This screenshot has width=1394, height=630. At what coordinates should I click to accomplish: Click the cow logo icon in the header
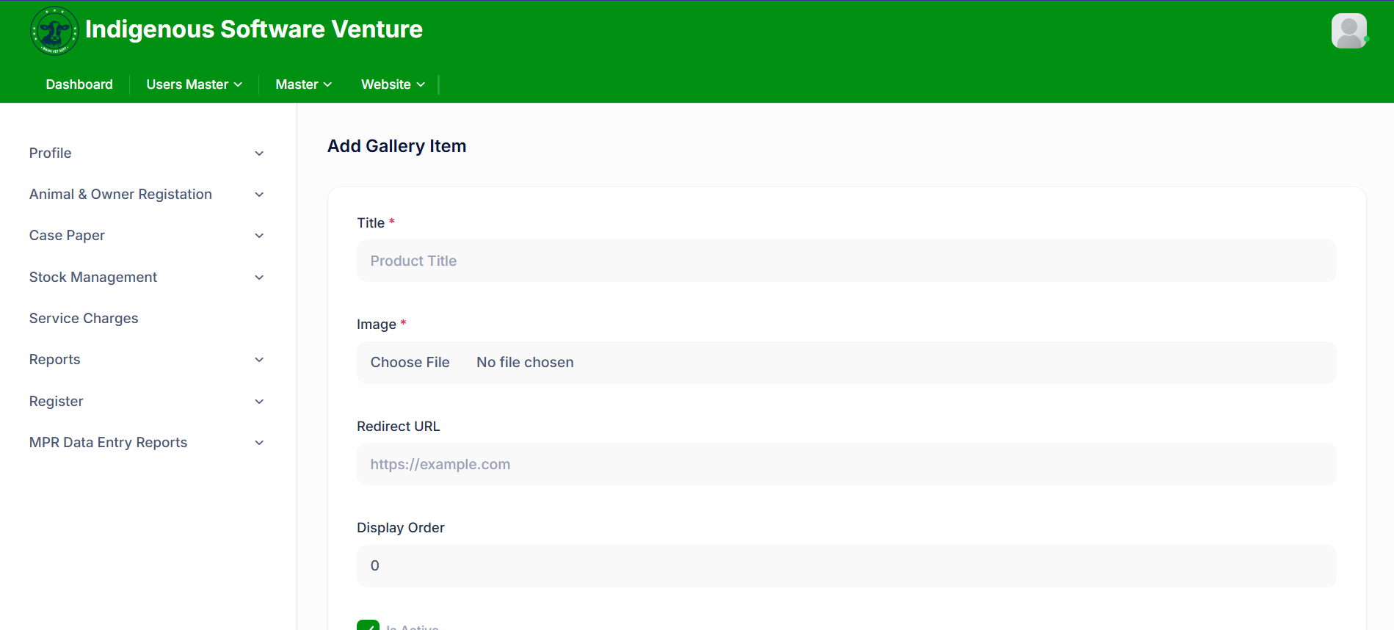click(54, 31)
